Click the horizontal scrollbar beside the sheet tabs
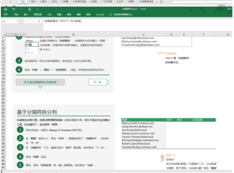Image resolution: width=234 pixels, height=173 pixels. [x=202, y=2]
